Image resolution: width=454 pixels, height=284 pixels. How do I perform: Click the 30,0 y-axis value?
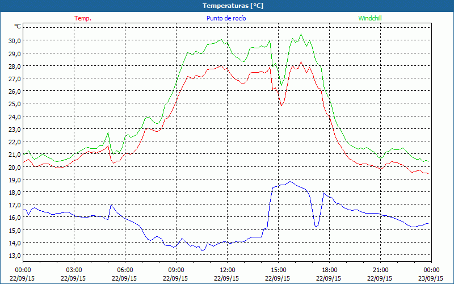pyautogui.click(x=15, y=41)
